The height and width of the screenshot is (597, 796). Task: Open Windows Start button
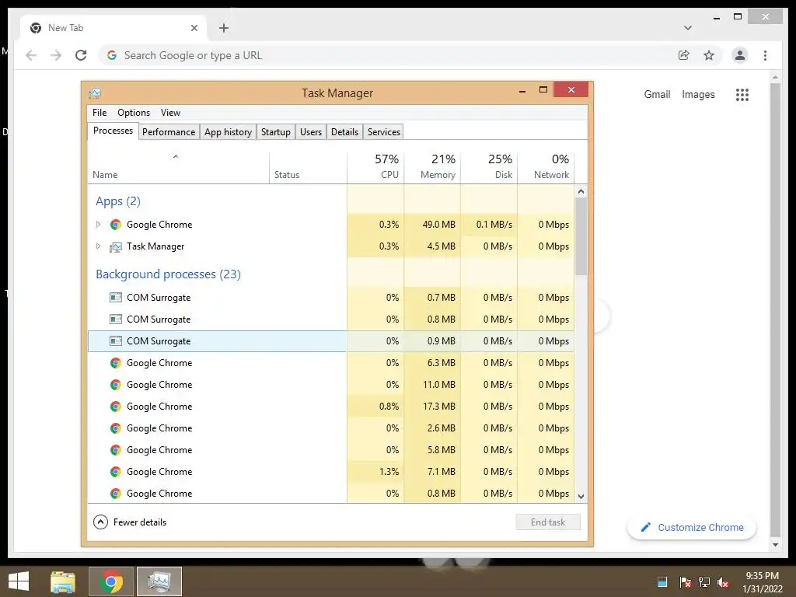click(x=19, y=581)
